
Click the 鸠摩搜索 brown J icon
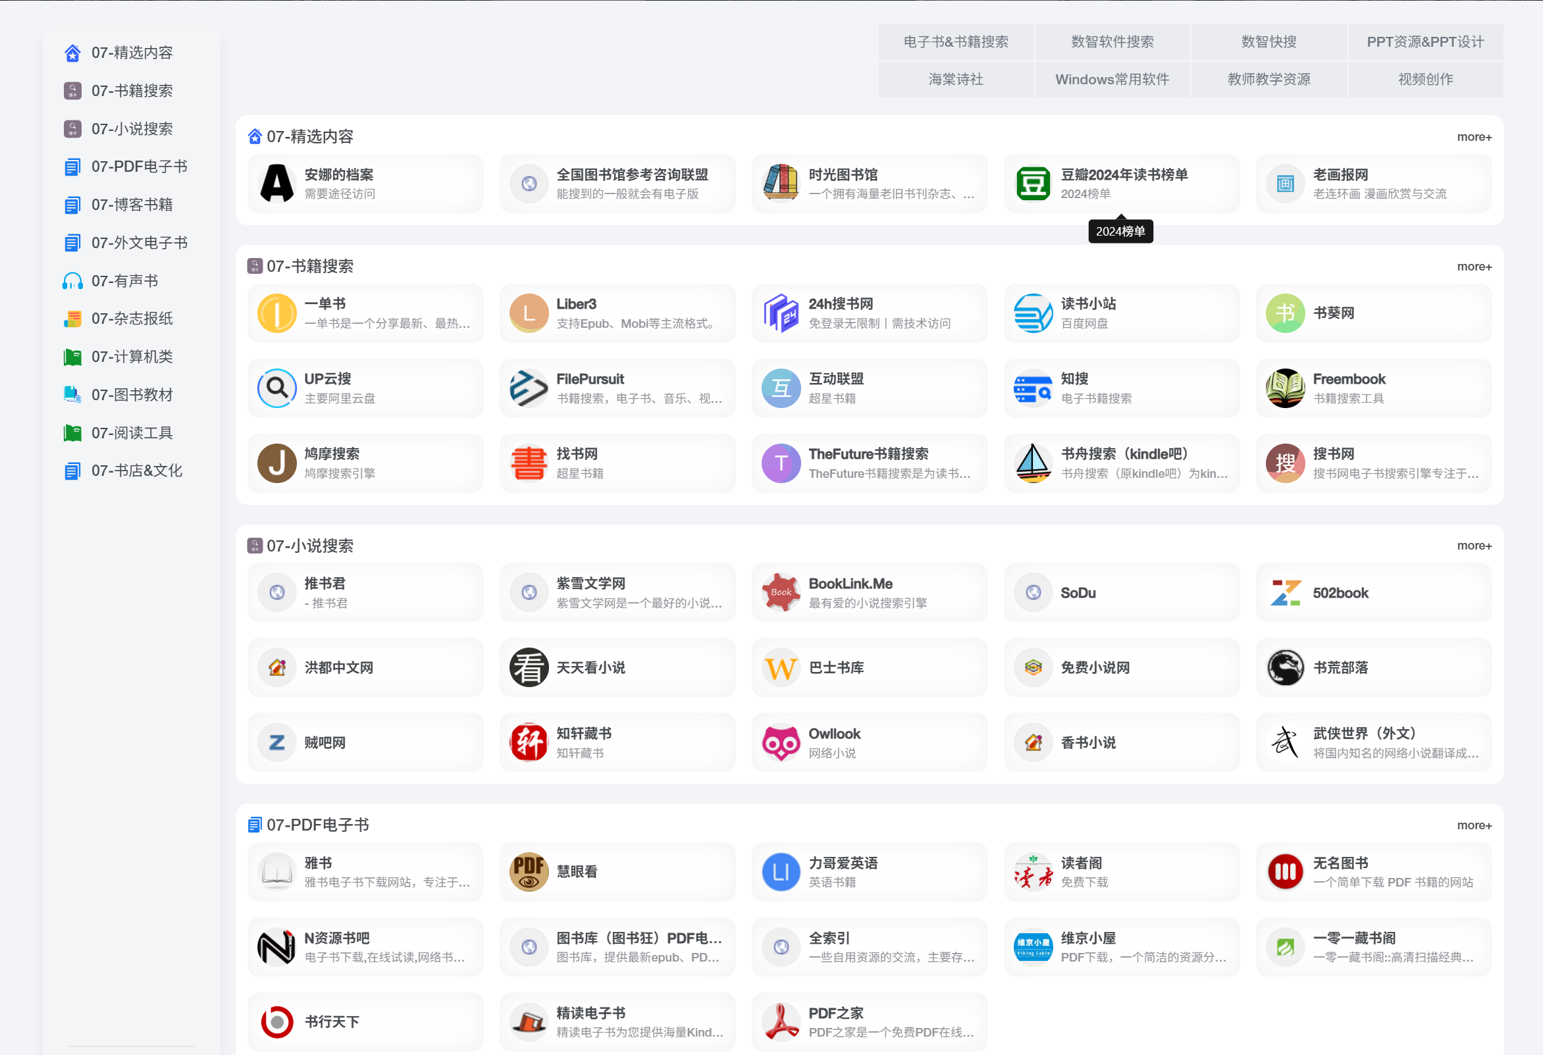tap(277, 463)
